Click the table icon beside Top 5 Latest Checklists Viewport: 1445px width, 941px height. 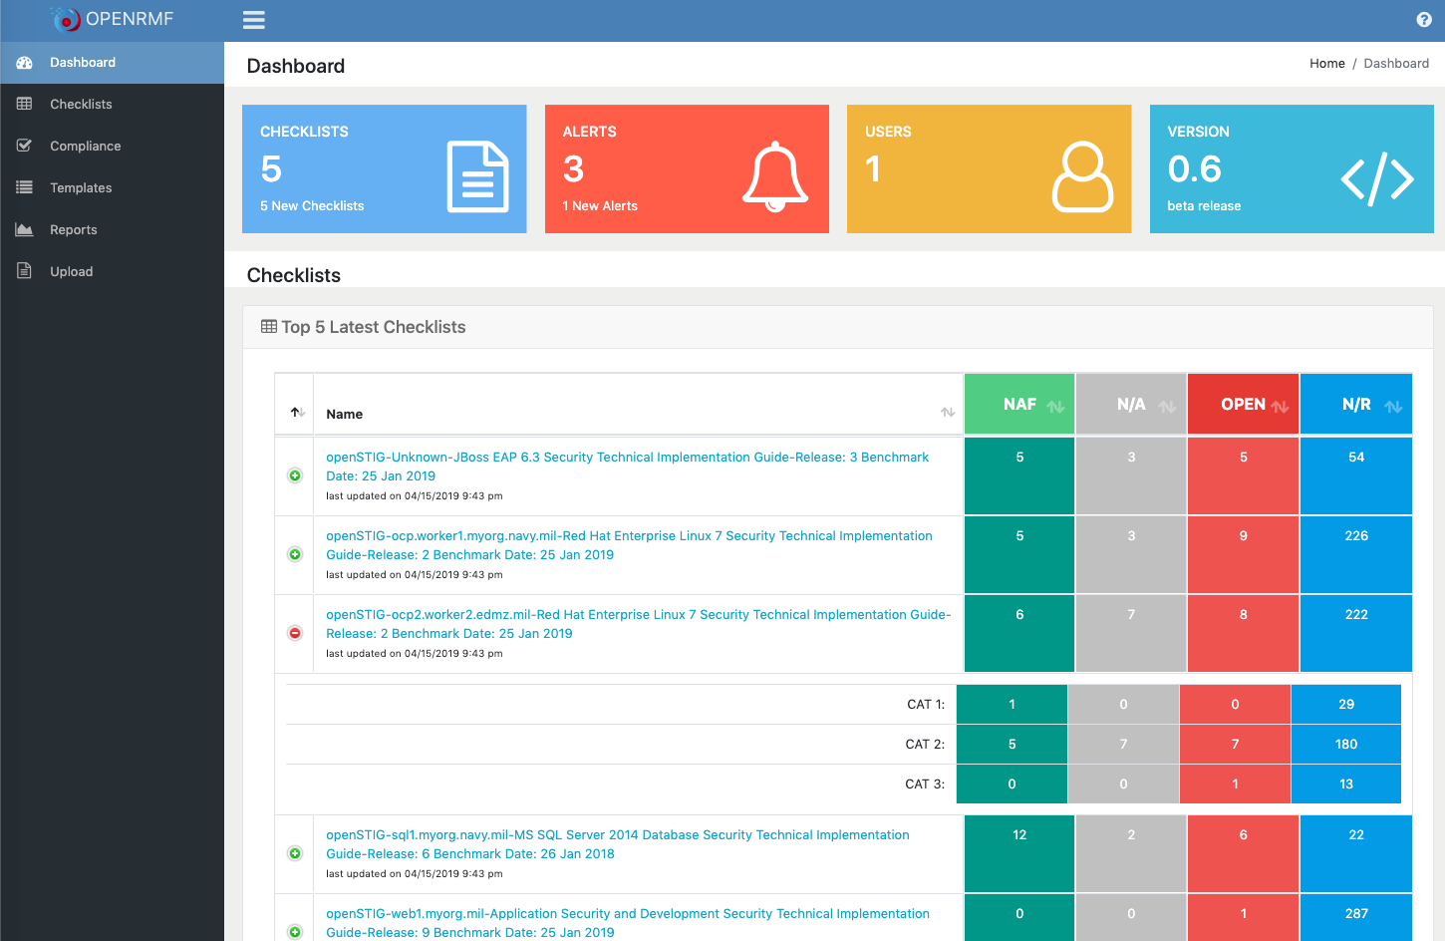coord(269,326)
